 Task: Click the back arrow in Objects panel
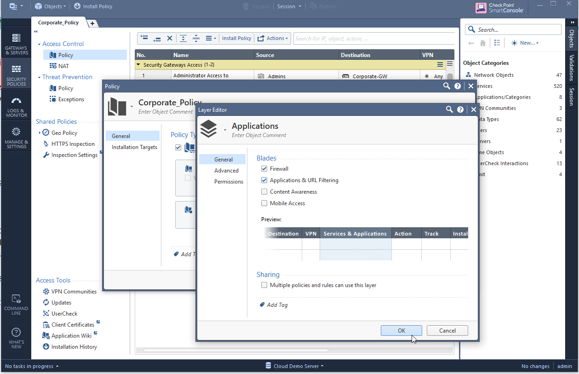point(471,43)
